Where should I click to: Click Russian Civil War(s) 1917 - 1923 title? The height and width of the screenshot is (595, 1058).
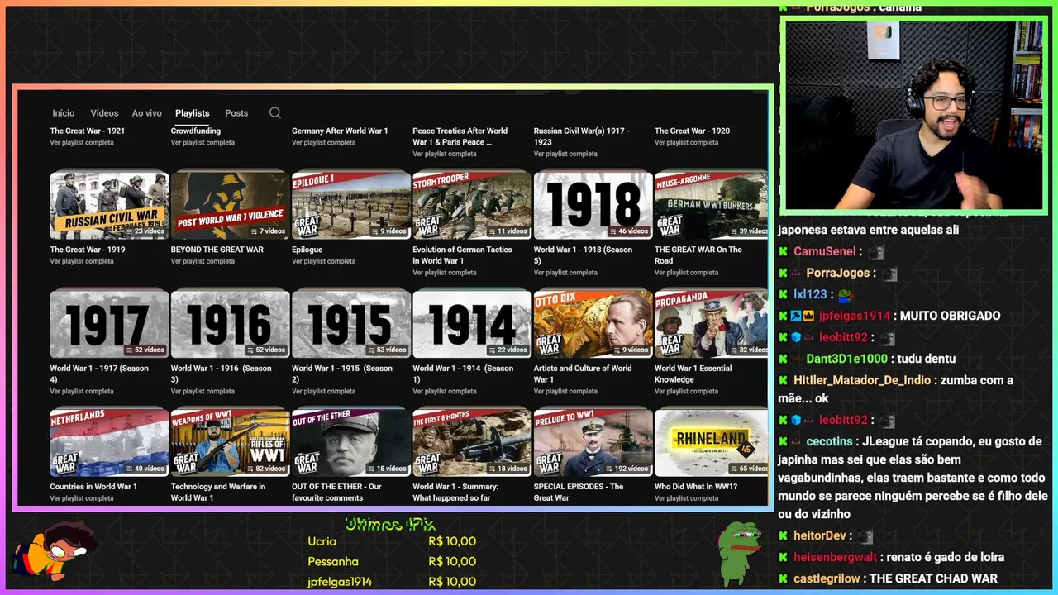[581, 136]
